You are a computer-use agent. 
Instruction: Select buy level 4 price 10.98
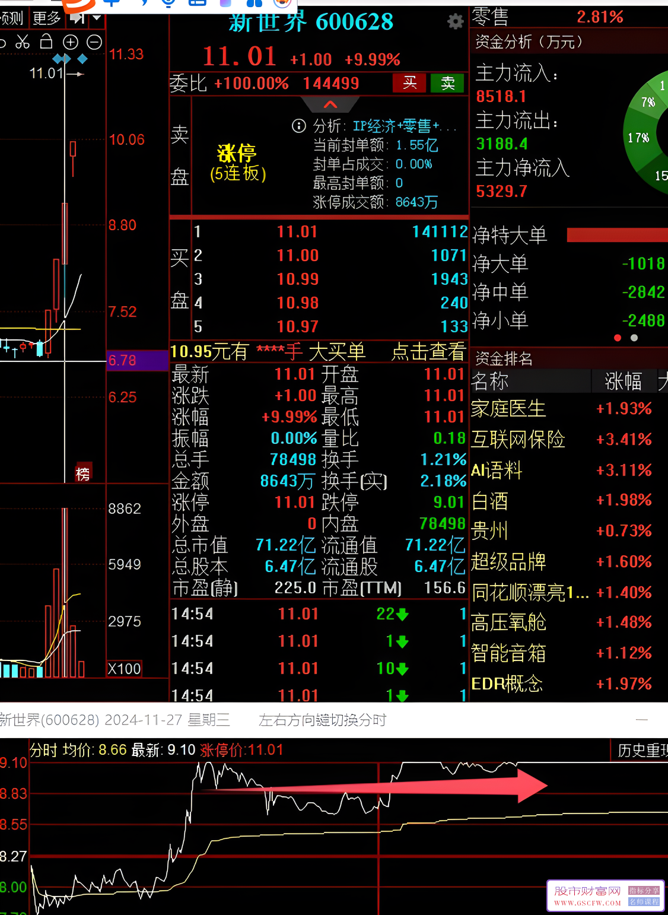(x=298, y=303)
